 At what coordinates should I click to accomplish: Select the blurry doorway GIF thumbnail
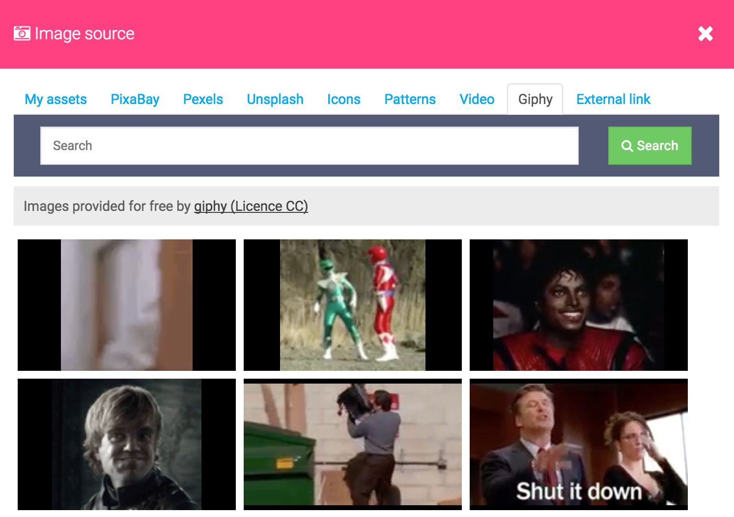coord(127,305)
